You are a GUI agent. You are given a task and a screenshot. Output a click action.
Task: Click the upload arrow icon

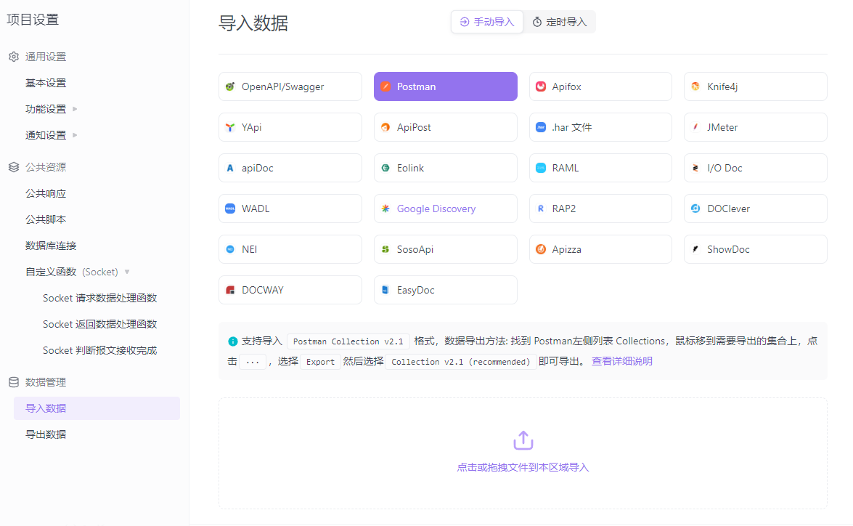[x=523, y=440]
